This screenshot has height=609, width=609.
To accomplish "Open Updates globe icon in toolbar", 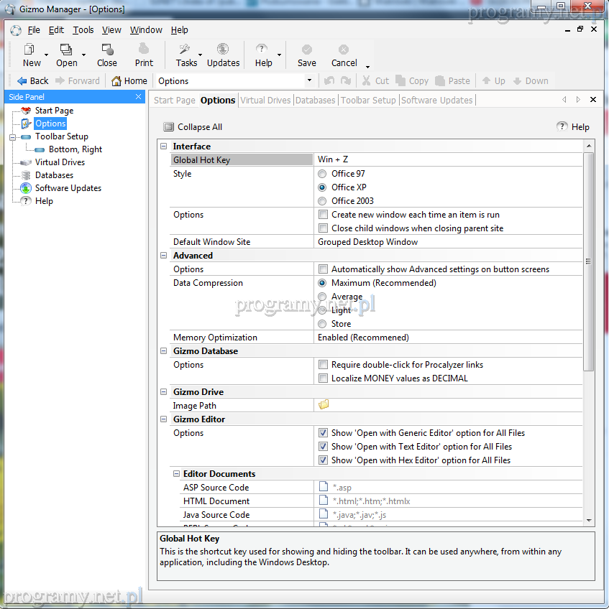I will [x=223, y=50].
